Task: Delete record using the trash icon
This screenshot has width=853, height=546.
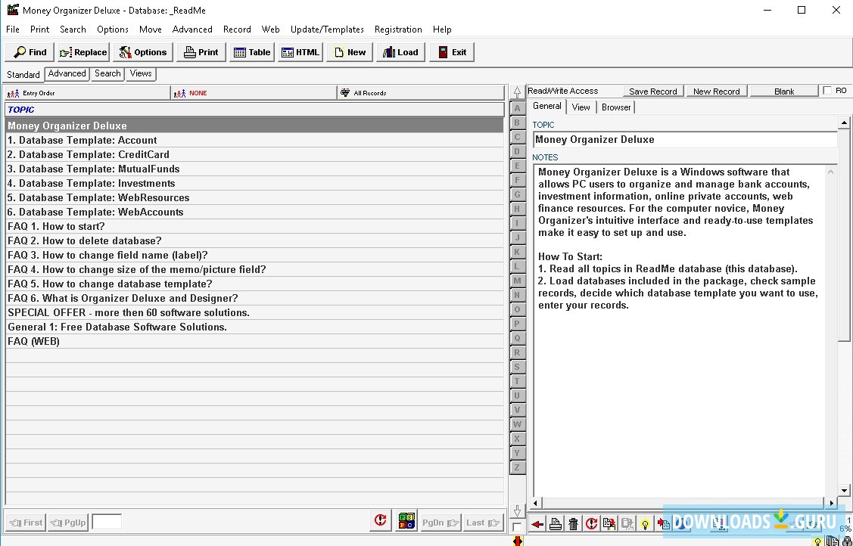Action: tap(573, 523)
